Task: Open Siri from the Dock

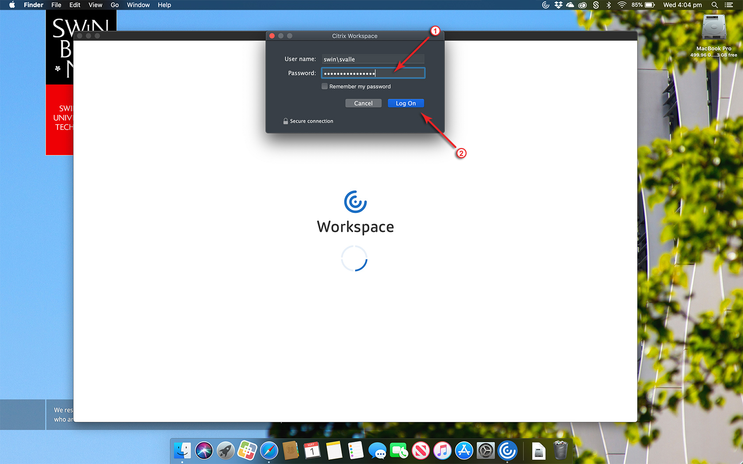Action: (204, 451)
